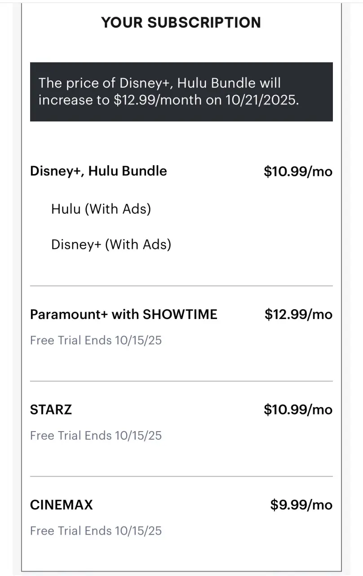
Task: Click Free Trial Ends text under CINEMAX
Action: click(96, 531)
